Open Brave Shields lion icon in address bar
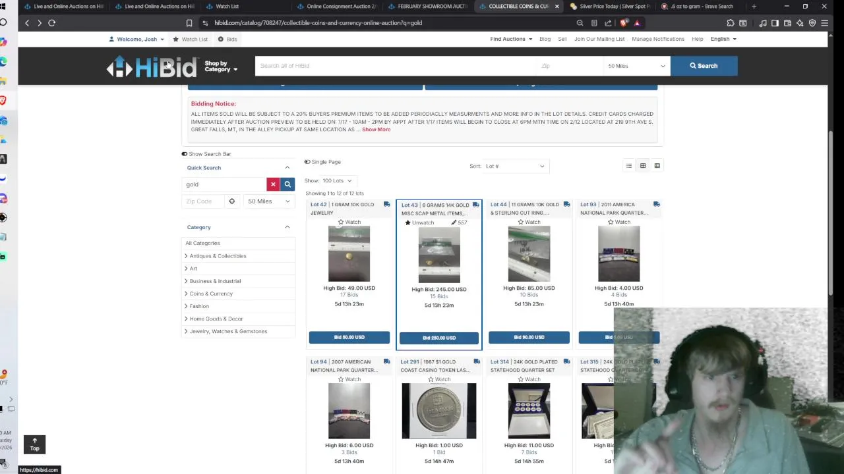Viewport: 844px width, 474px height. pyautogui.click(x=624, y=23)
